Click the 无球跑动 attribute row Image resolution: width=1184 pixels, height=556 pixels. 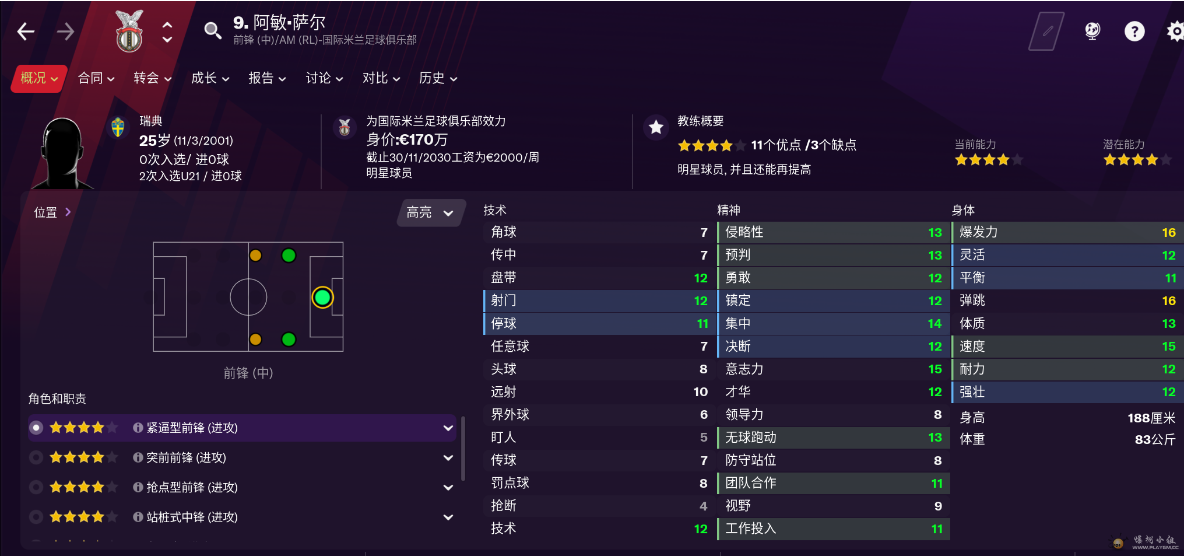tap(834, 437)
